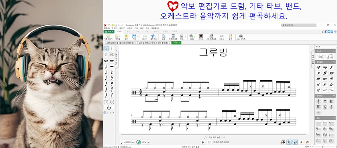Choose the quarter rest
This screenshot has width=337, height=148.
112,72
